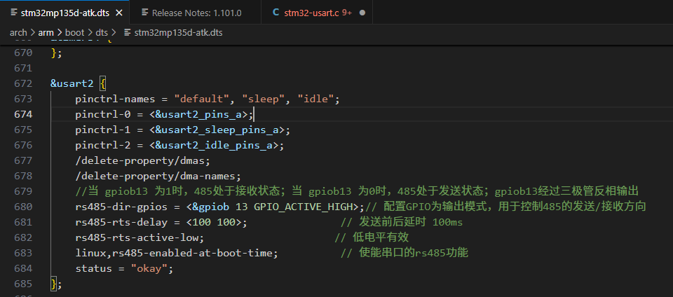Click the comment on line 679

(x=358, y=191)
